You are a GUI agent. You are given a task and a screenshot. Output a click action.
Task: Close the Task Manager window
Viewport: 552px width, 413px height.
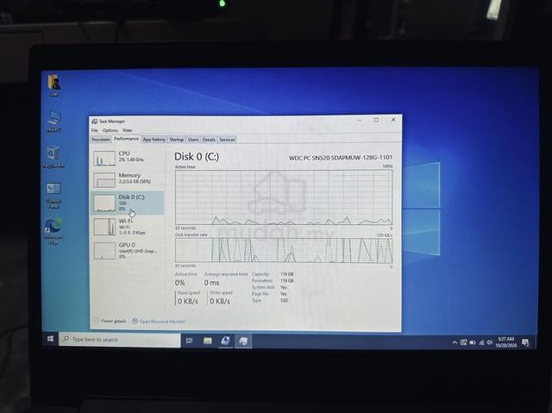[393, 120]
